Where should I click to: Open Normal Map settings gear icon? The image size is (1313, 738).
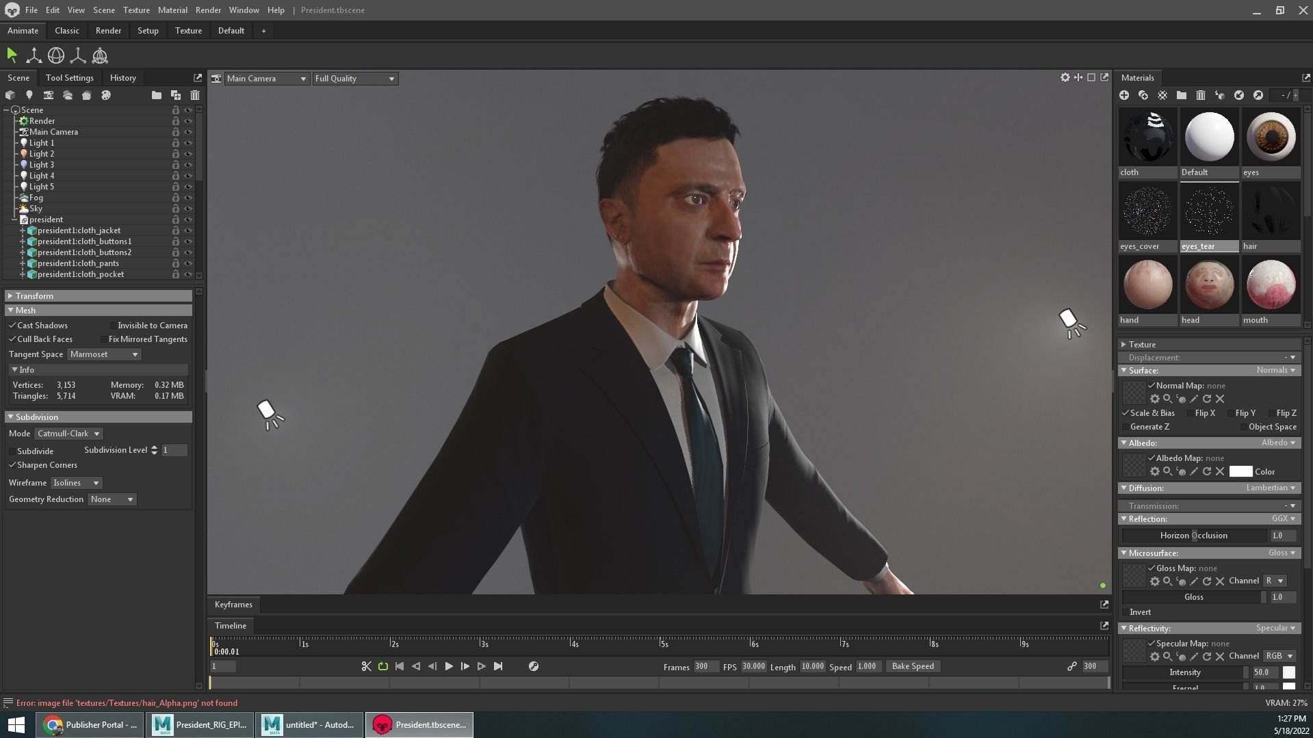click(1155, 399)
